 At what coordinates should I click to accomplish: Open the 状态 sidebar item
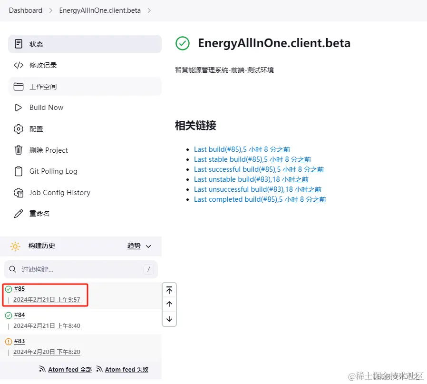[85, 44]
